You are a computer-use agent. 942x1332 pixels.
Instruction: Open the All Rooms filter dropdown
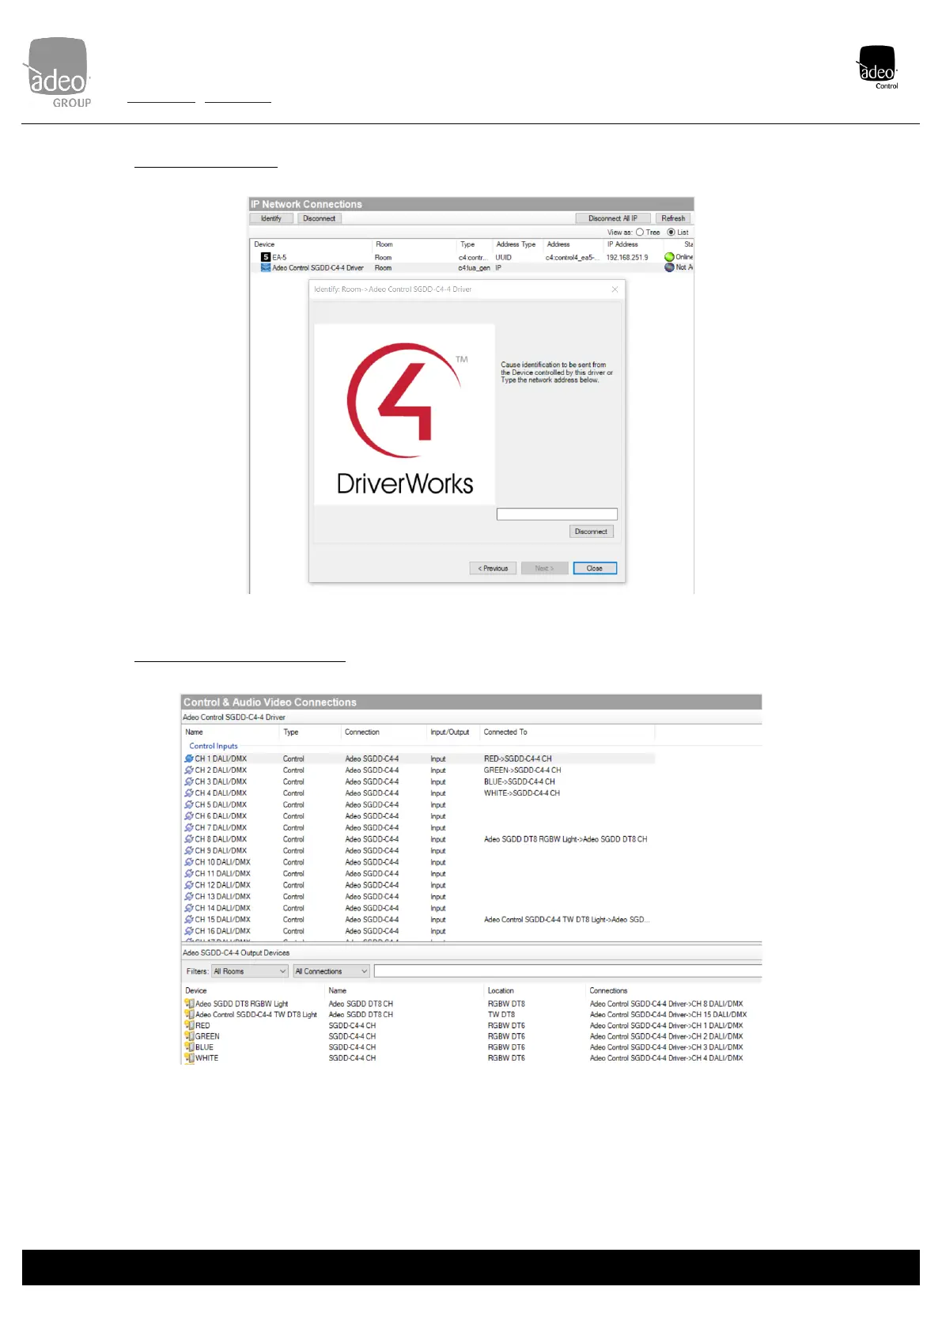(249, 971)
